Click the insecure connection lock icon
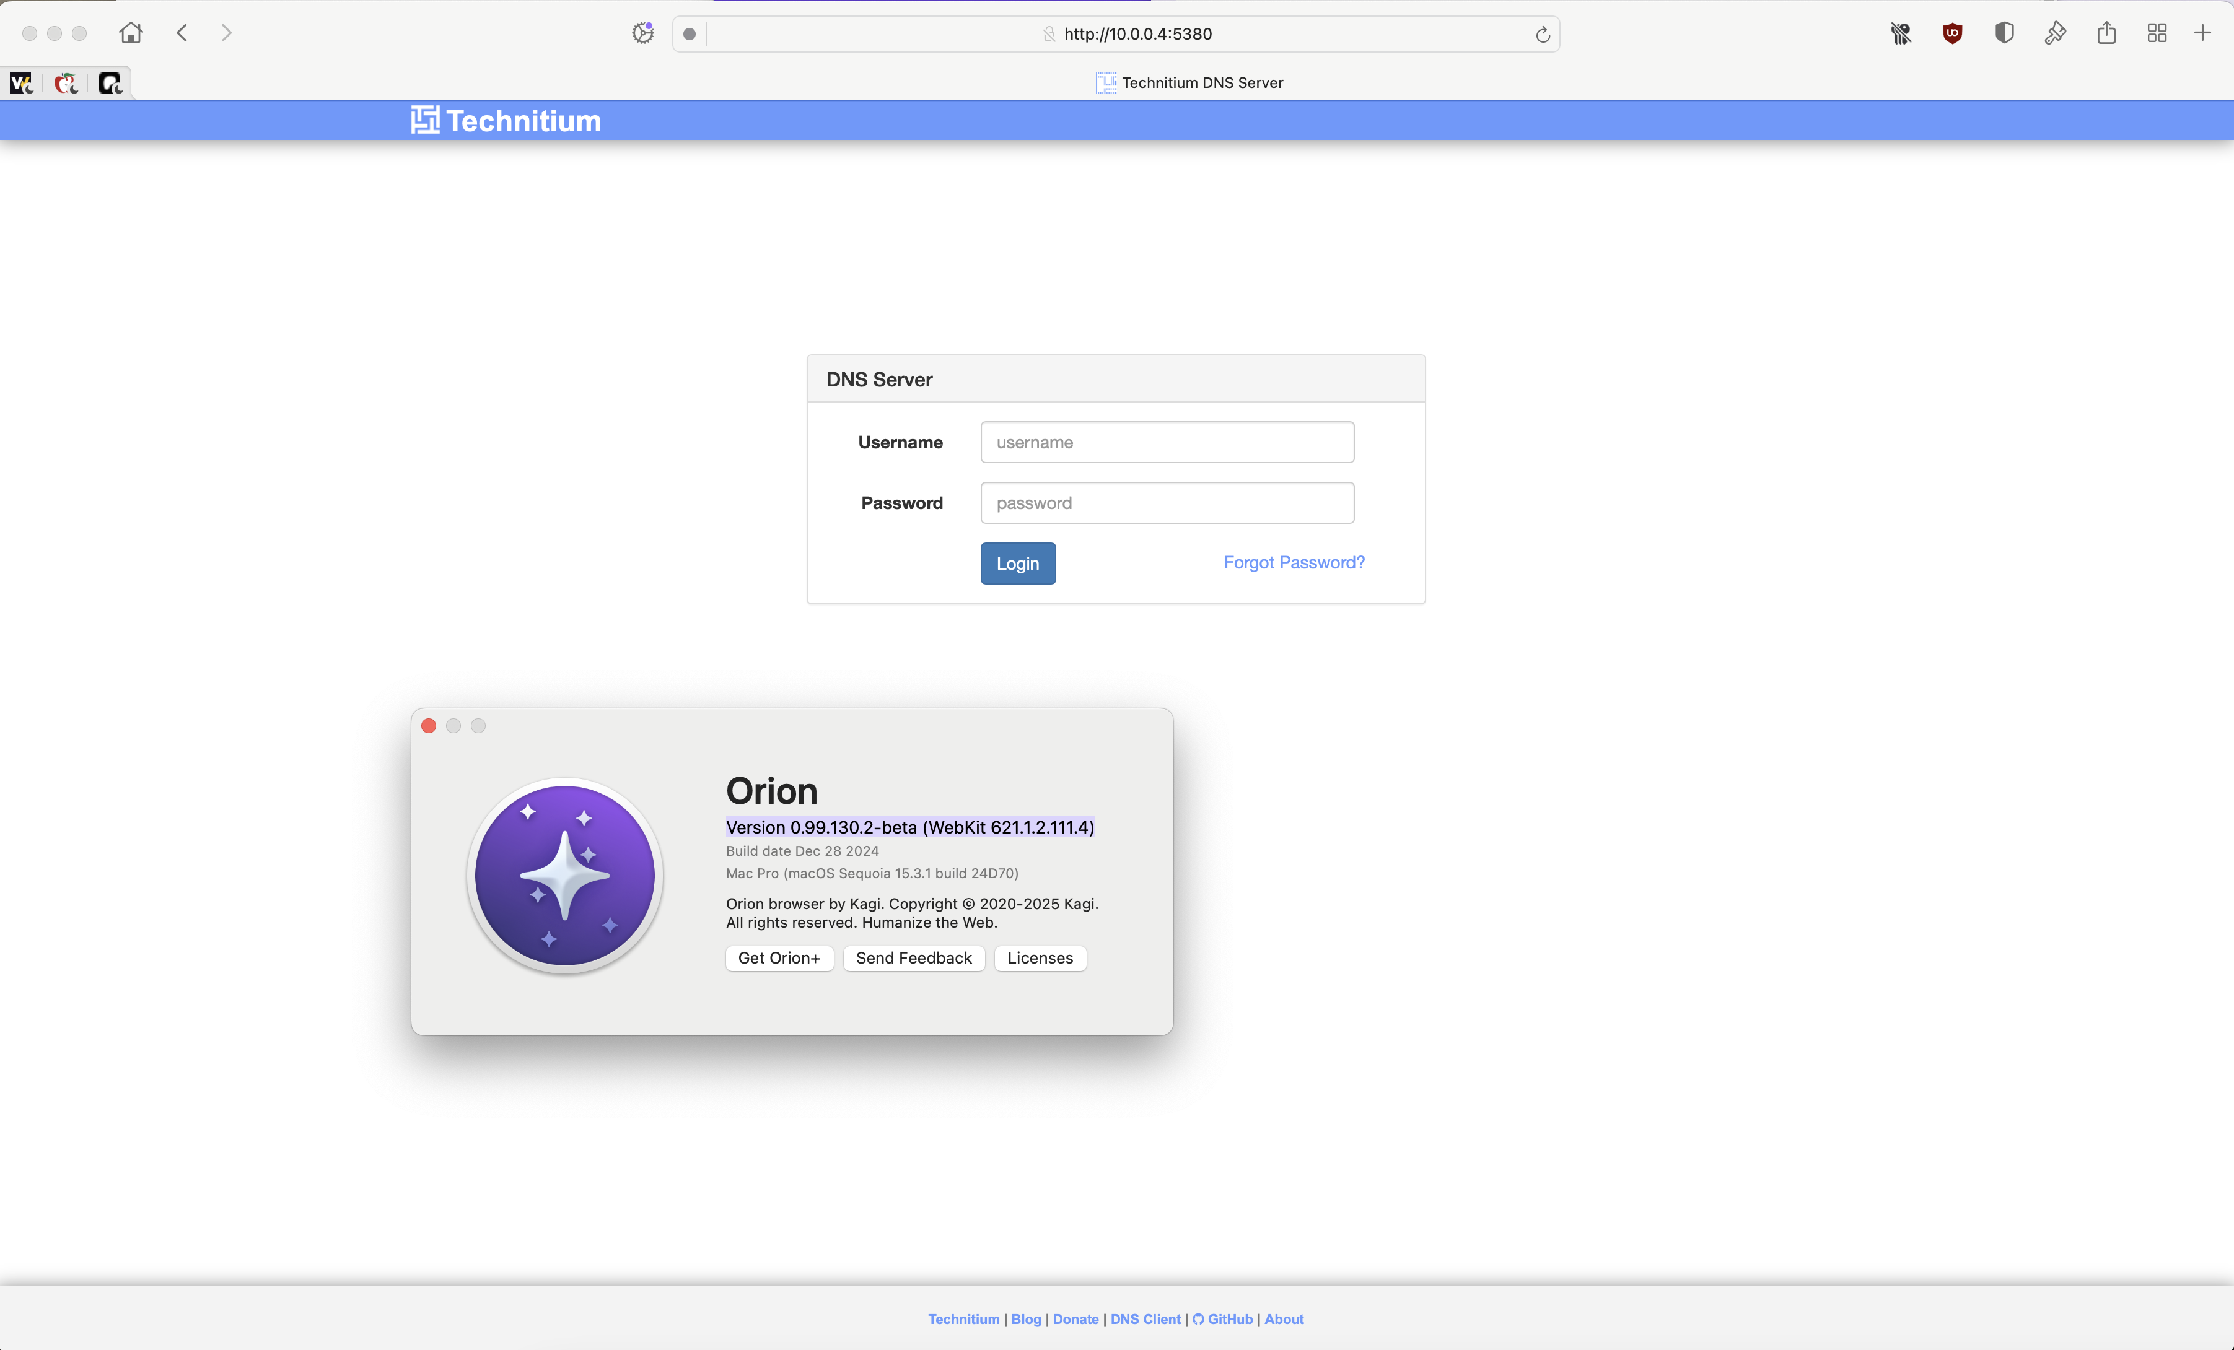Image resolution: width=2234 pixels, height=1350 pixels. [1049, 33]
